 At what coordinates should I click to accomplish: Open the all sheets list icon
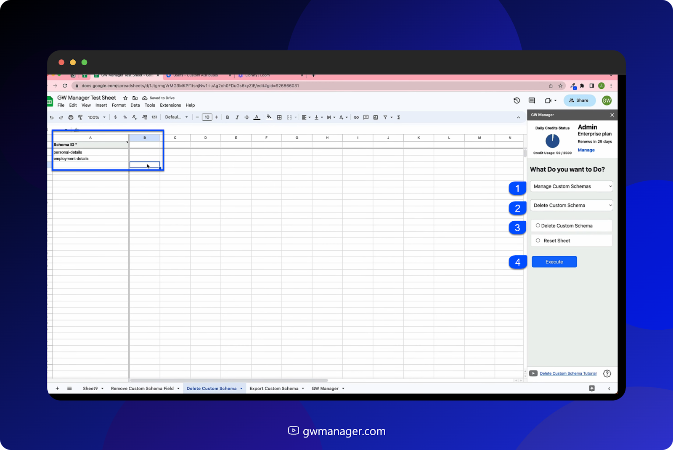(x=69, y=389)
